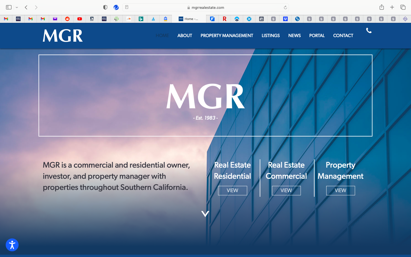Click VIEW under Real Estate Commercial
The image size is (411, 257).
[x=286, y=190]
